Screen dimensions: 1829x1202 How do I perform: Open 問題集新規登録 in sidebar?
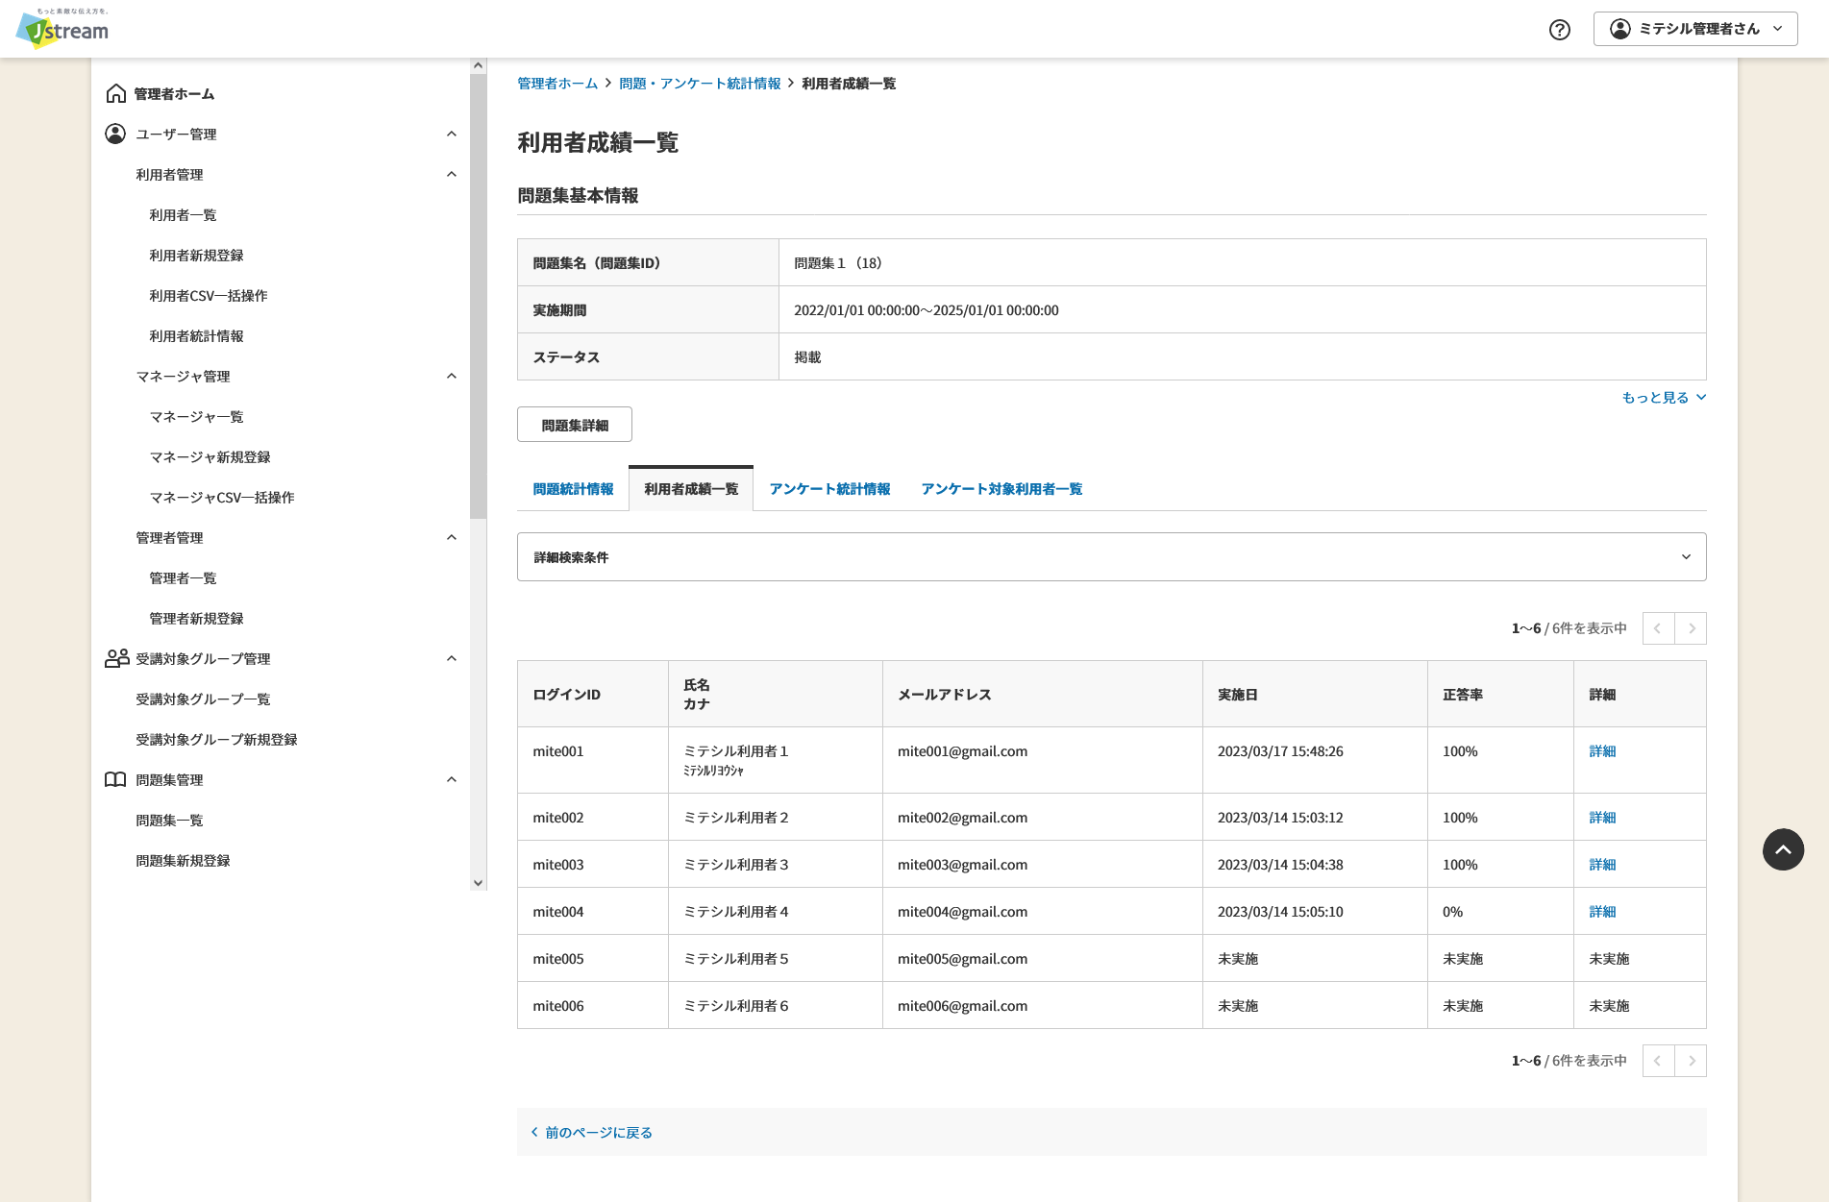click(183, 861)
